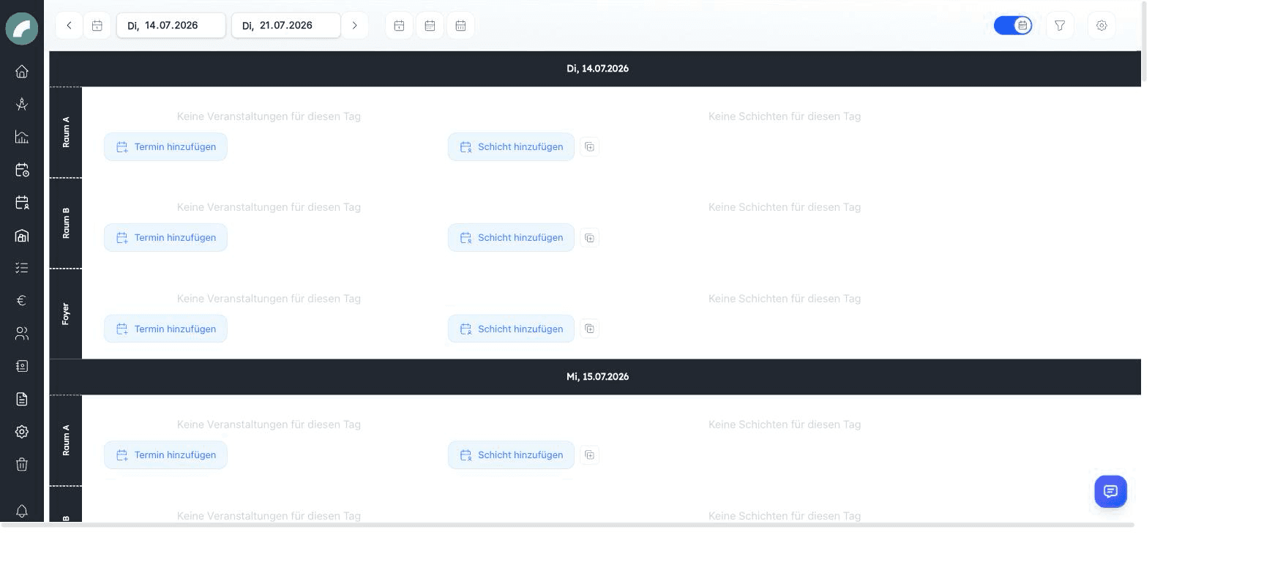Click the vertical scrollbar on the right
This screenshot has height=587, width=1275.
click(x=1144, y=42)
